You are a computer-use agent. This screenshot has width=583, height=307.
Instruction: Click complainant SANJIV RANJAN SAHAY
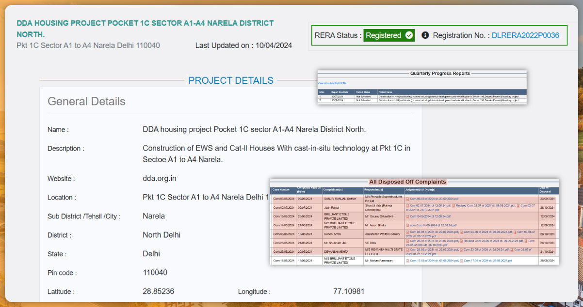[x=340, y=199]
